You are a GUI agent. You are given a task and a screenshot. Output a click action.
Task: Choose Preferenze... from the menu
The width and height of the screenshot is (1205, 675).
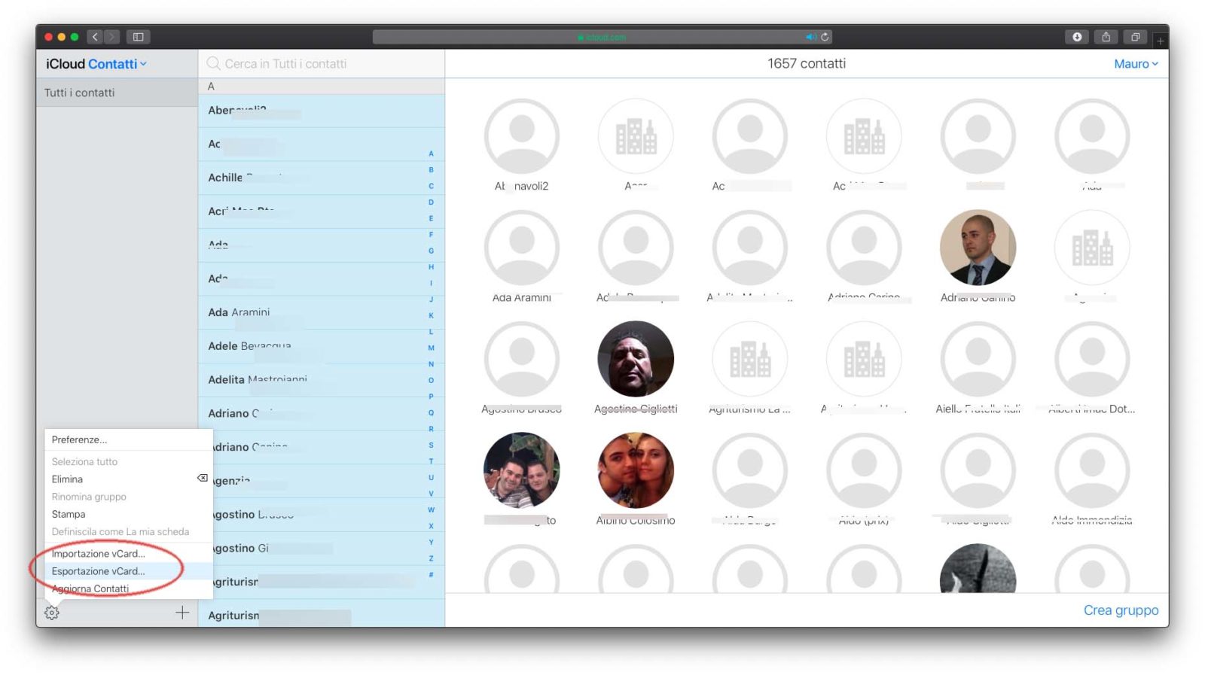(x=79, y=439)
